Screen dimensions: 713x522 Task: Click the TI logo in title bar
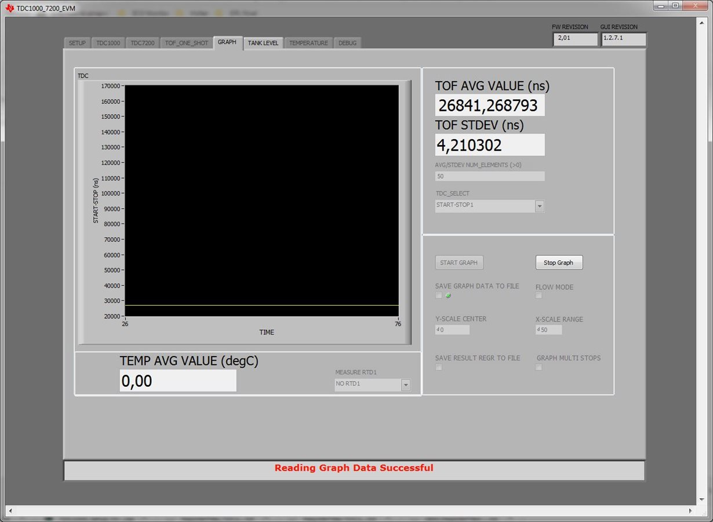pyautogui.click(x=10, y=9)
